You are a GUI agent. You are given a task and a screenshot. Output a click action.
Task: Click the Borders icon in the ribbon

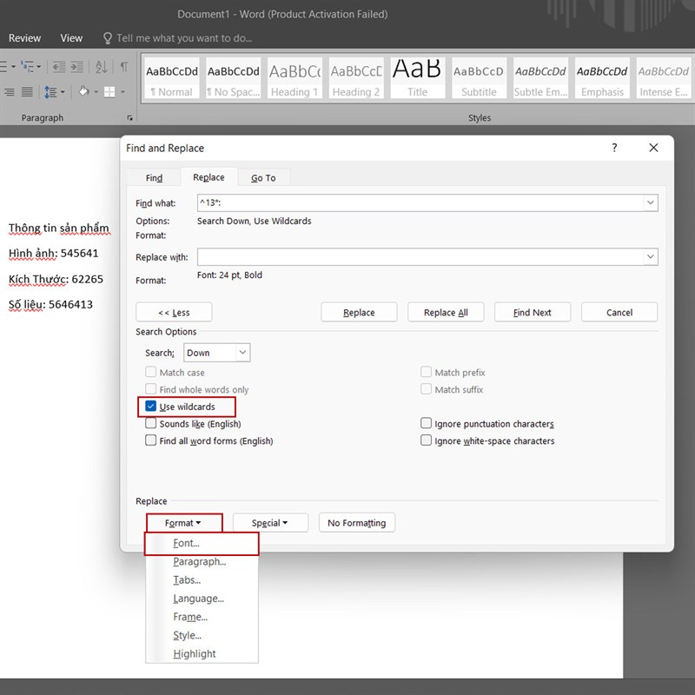tap(110, 91)
